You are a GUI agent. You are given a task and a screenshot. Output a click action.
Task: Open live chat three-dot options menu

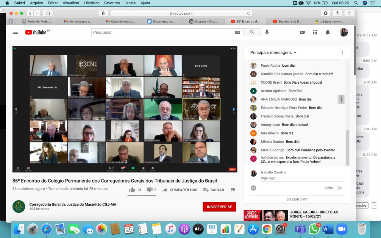point(342,53)
